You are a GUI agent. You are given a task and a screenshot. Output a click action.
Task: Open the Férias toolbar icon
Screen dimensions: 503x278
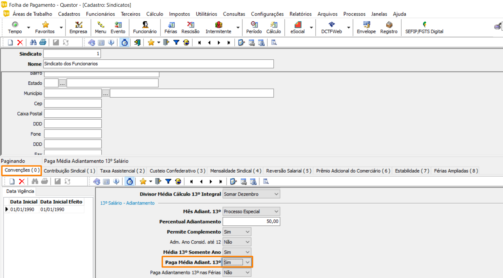pyautogui.click(x=171, y=27)
